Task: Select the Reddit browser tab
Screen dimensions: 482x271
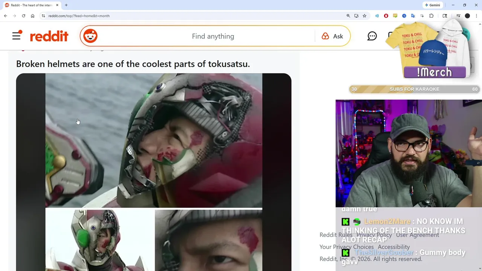Action: tap(32, 5)
